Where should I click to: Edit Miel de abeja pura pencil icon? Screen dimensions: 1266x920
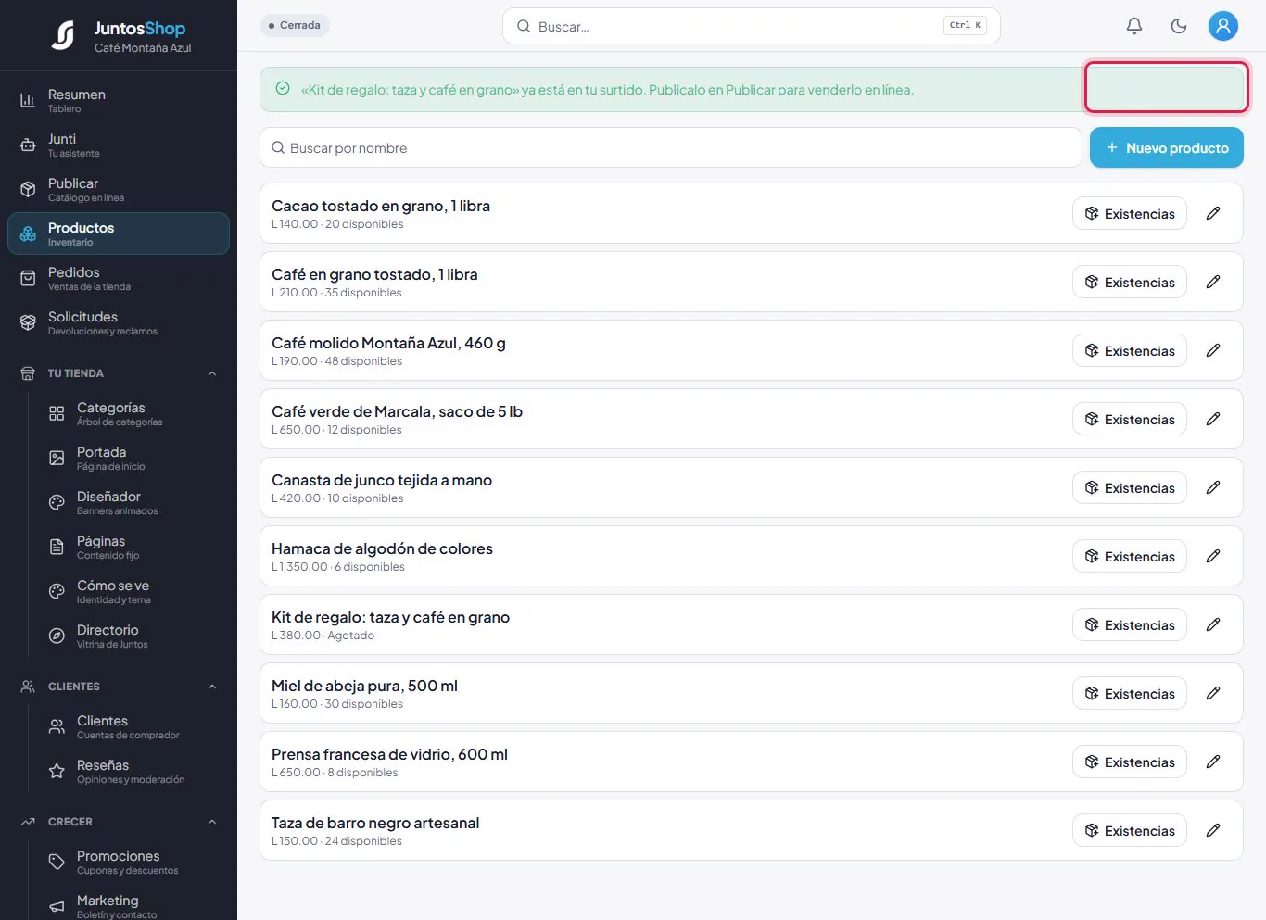(1213, 693)
